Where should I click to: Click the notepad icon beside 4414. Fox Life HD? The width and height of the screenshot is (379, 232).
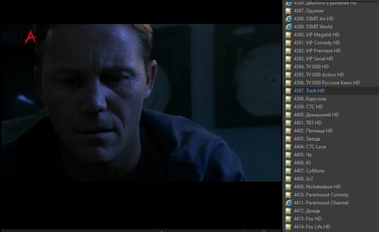coord(288,227)
